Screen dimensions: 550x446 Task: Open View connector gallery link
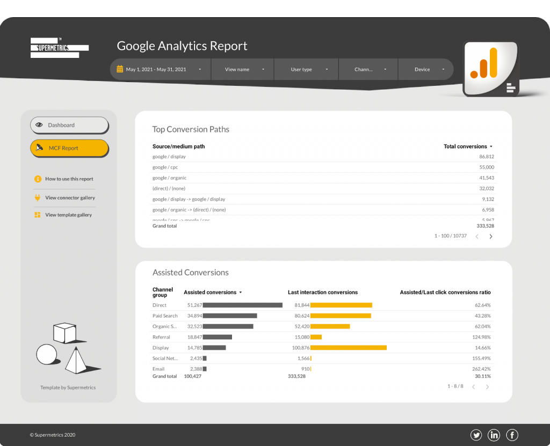(x=70, y=198)
